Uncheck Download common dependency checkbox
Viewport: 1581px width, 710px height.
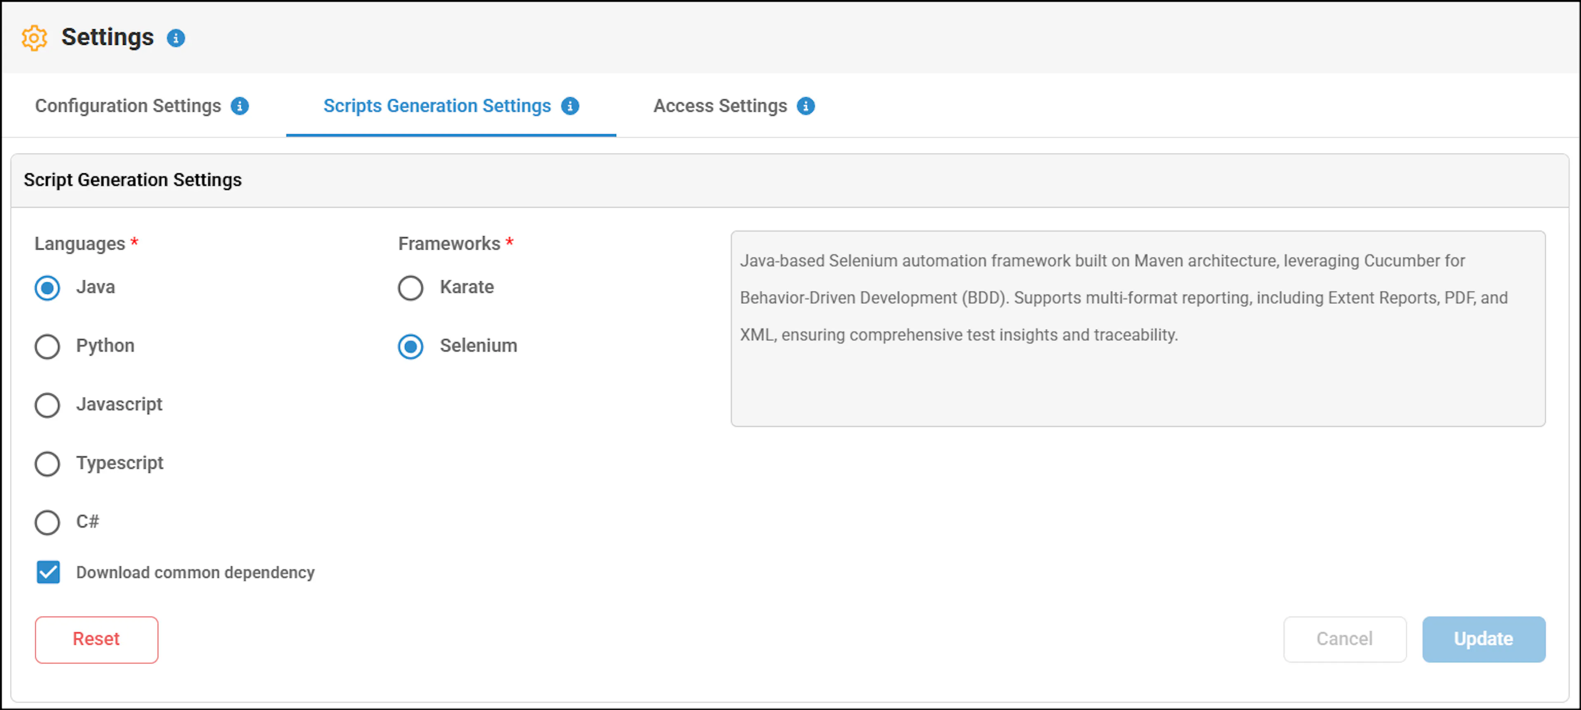coord(48,572)
